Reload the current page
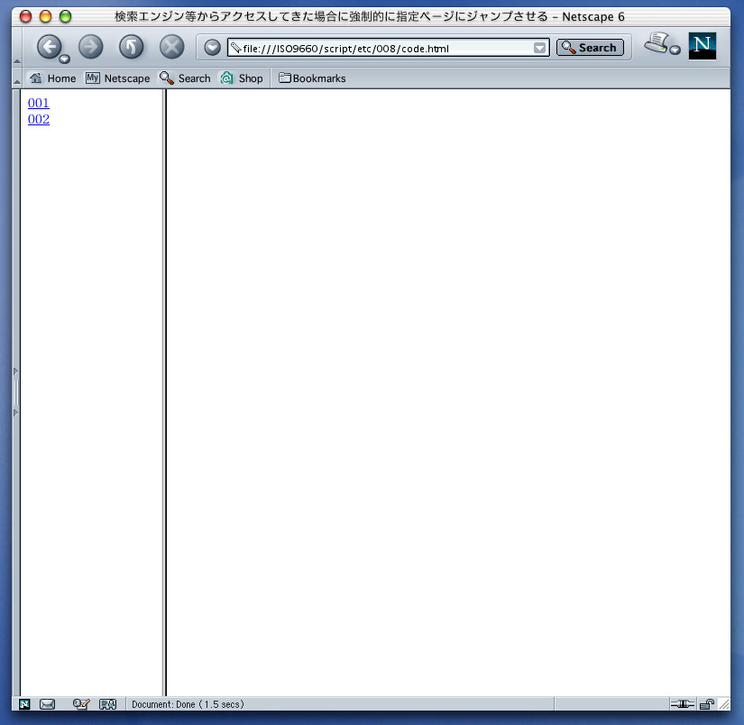 click(x=131, y=47)
